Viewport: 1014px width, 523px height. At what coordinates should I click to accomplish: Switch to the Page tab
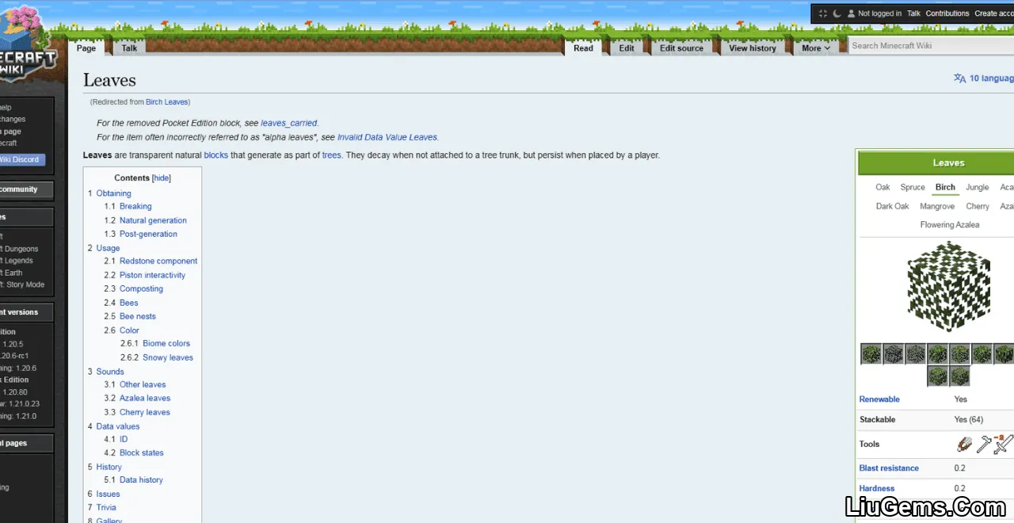[86, 48]
